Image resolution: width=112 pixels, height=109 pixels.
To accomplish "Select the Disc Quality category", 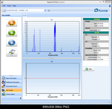I will click(x=11, y=90).
